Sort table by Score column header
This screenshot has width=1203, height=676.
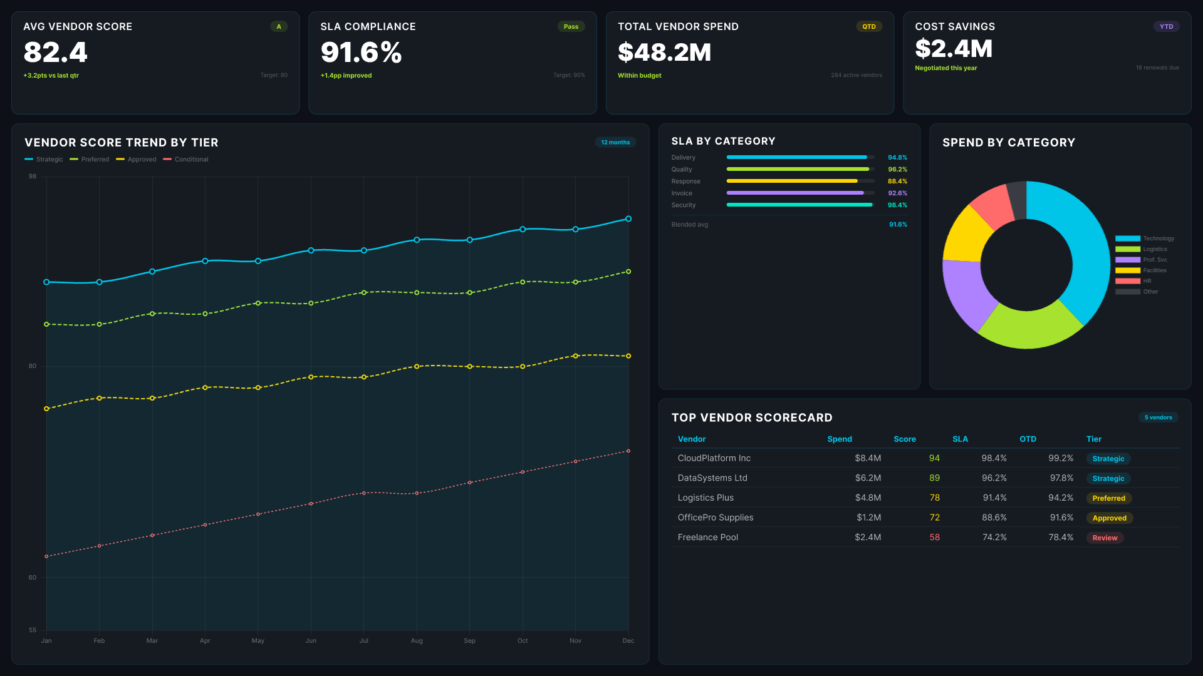(x=905, y=439)
